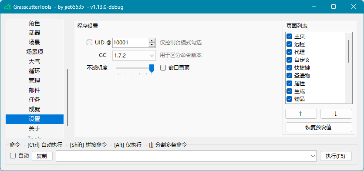This screenshot has height=171, width=364.
Task: Uncheck 圣遗物 in the page list
Action: point(289,75)
